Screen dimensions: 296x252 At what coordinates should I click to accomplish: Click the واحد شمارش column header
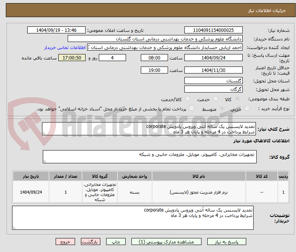click(x=135, y=176)
